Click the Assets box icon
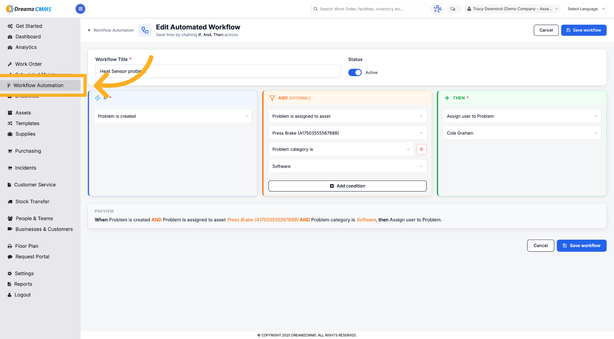This screenshot has width=614, height=339. point(10,113)
